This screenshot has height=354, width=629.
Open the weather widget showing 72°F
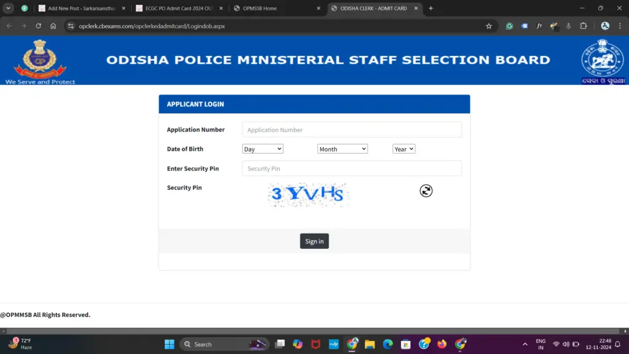(20, 344)
